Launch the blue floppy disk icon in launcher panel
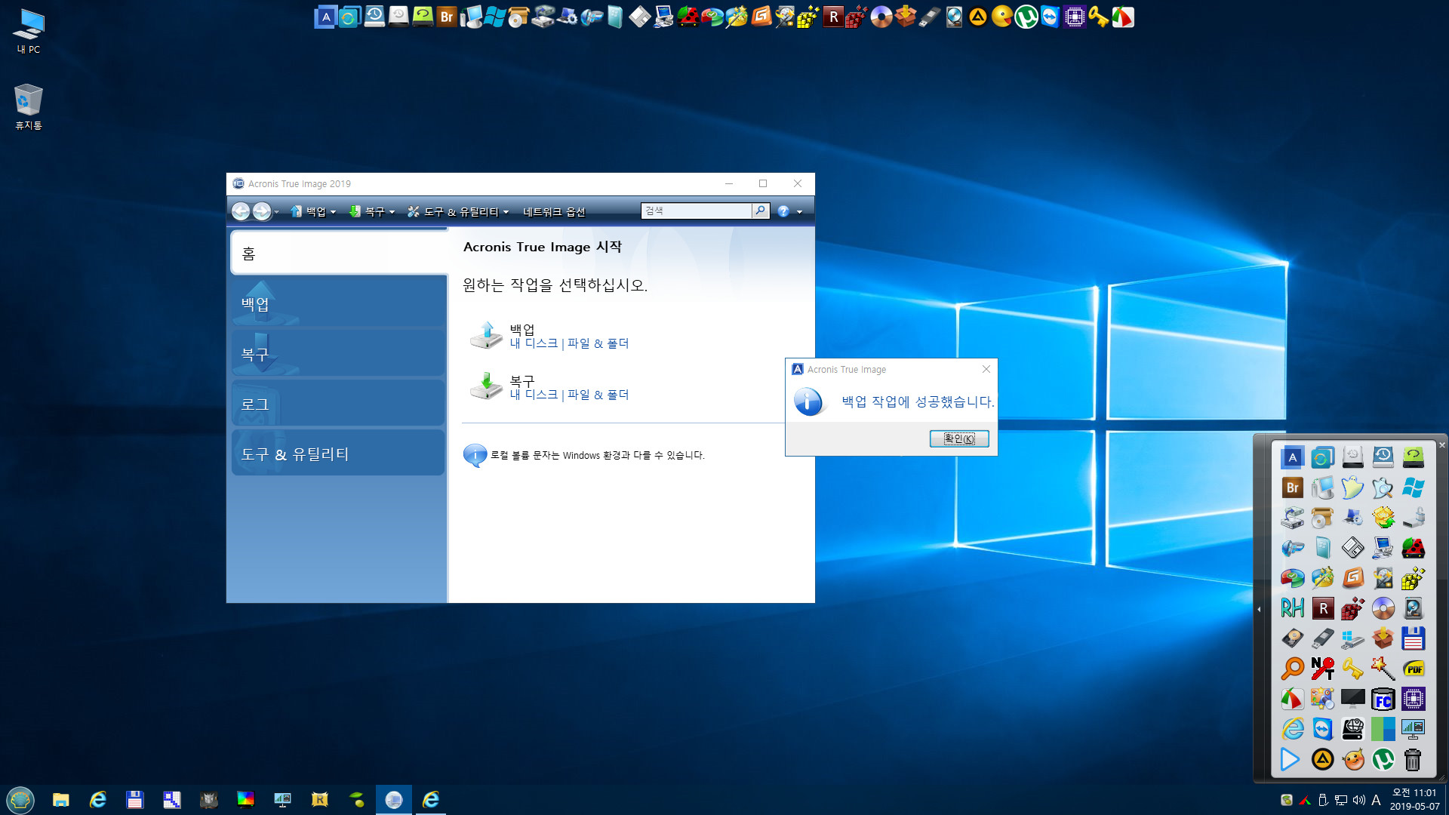The width and height of the screenshot is (1449, 815). (x=1414, y=638)
